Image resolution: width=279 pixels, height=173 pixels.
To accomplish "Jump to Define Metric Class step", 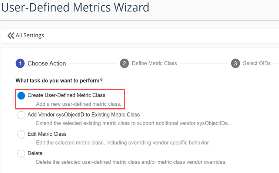I will pyautogui.click(x=154, y=63).
